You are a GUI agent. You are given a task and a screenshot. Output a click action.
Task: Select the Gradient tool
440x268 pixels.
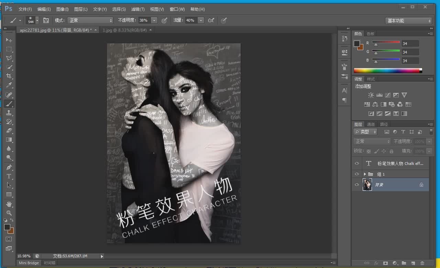tap(9, 139)
